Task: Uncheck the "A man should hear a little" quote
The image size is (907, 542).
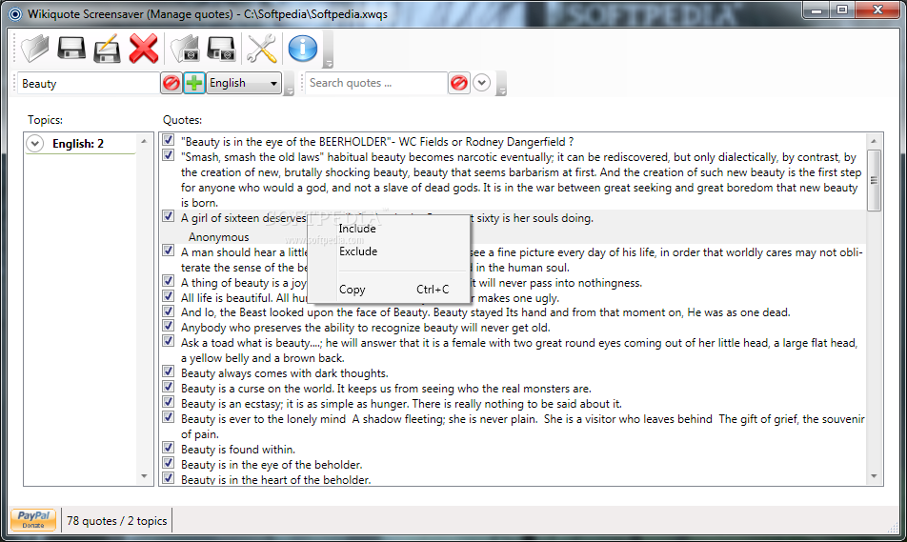Action: [169, 251]
